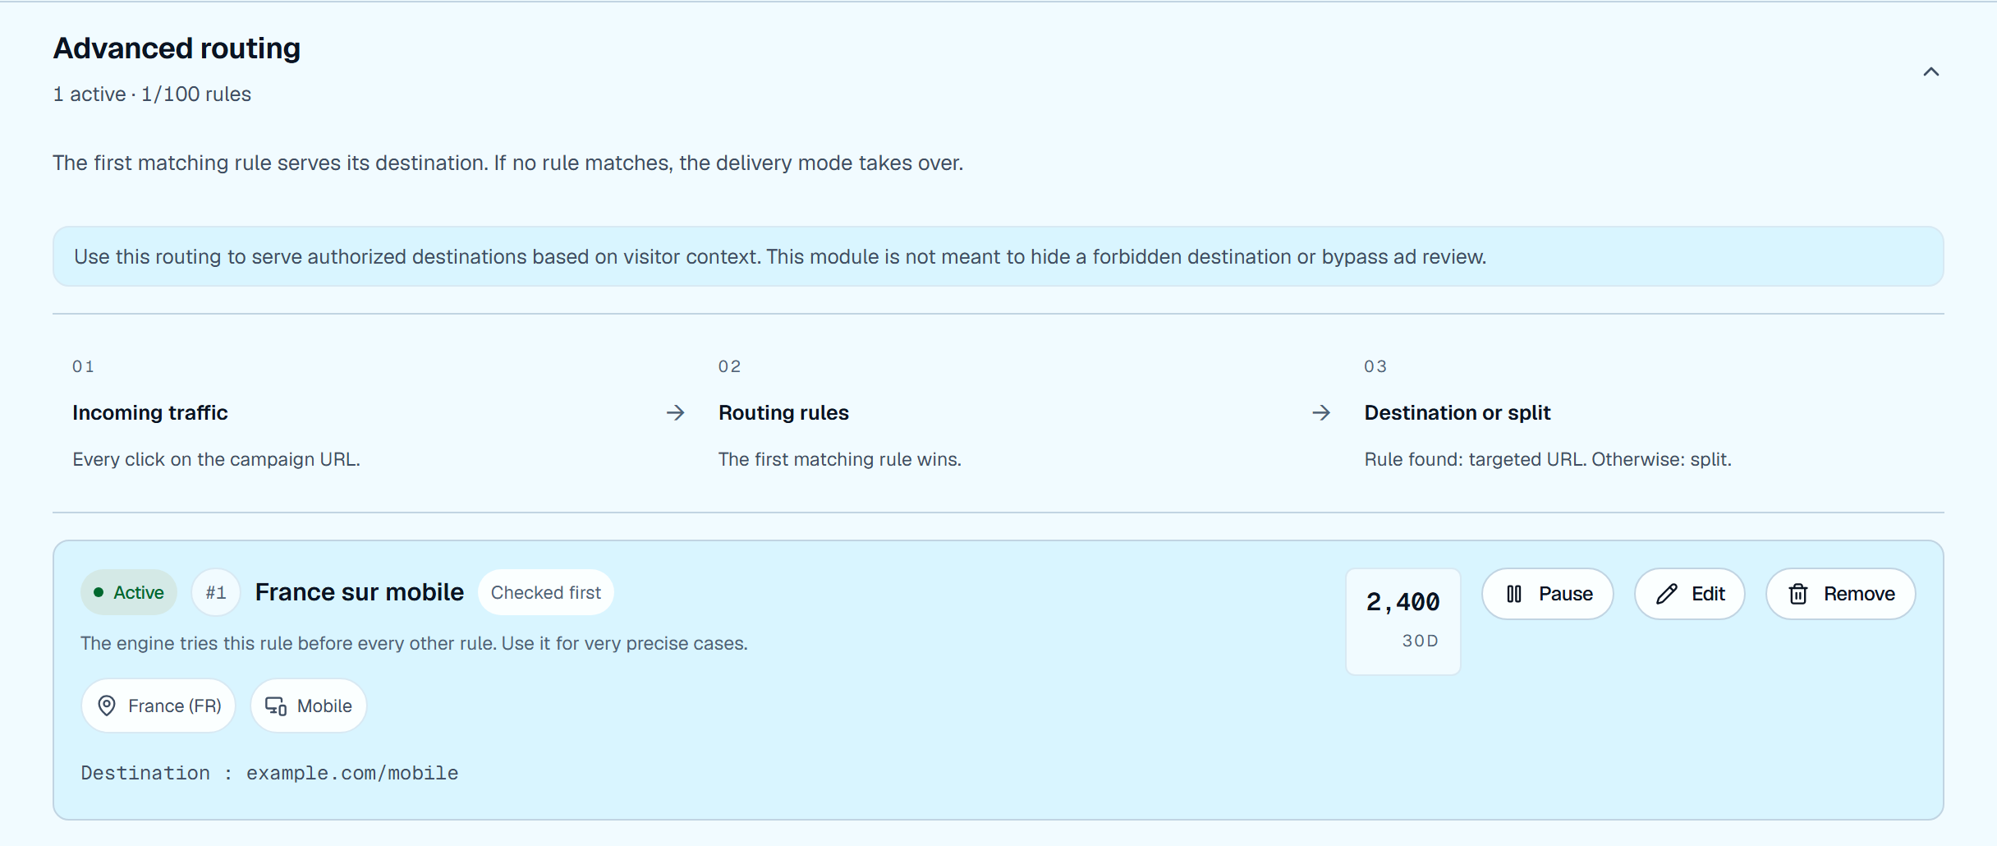Image resolution: width=1997 pixels, height=846 pixels.
Task: Click the #1 rule order badge
Action: 216,592
